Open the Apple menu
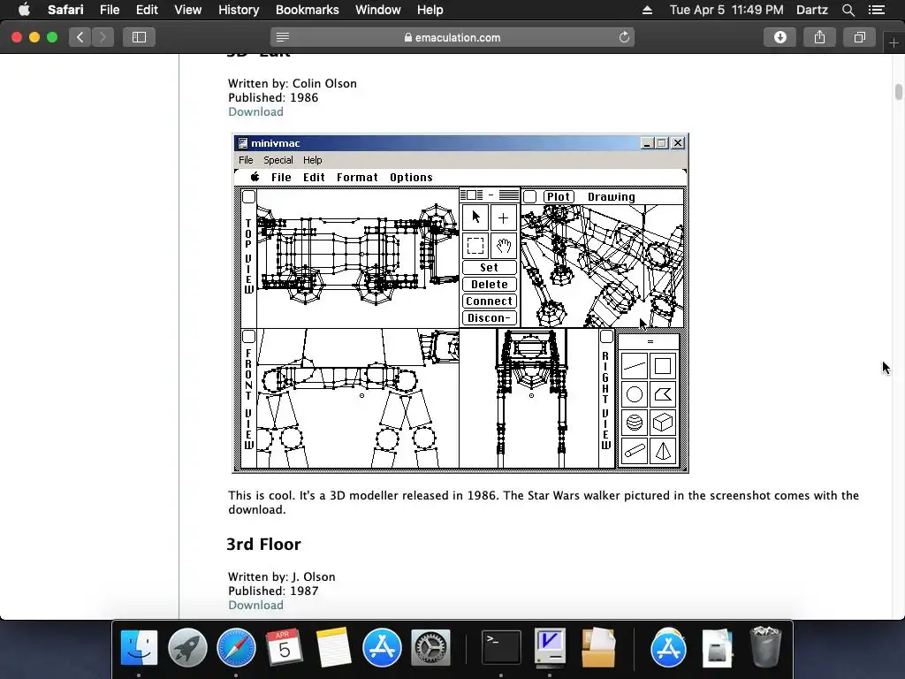This screenshot has width=905, height=679. tap(24, 10)
